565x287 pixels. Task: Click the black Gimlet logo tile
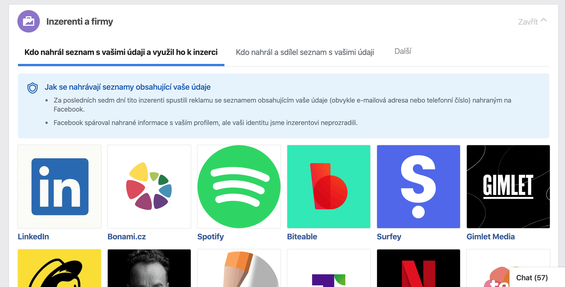coord(508,187)
